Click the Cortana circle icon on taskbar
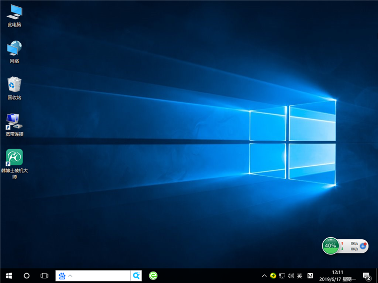The width and height of the screenshot is (378, 283). 27,276
